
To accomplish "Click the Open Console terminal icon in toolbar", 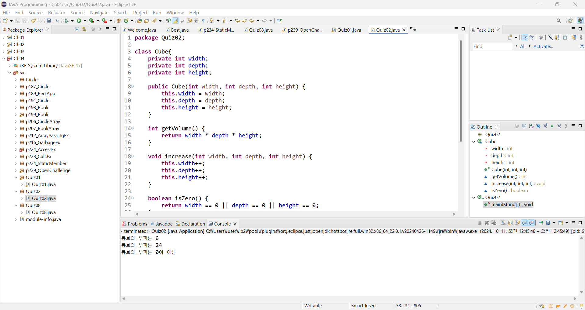I will click(x=49, y=21).
